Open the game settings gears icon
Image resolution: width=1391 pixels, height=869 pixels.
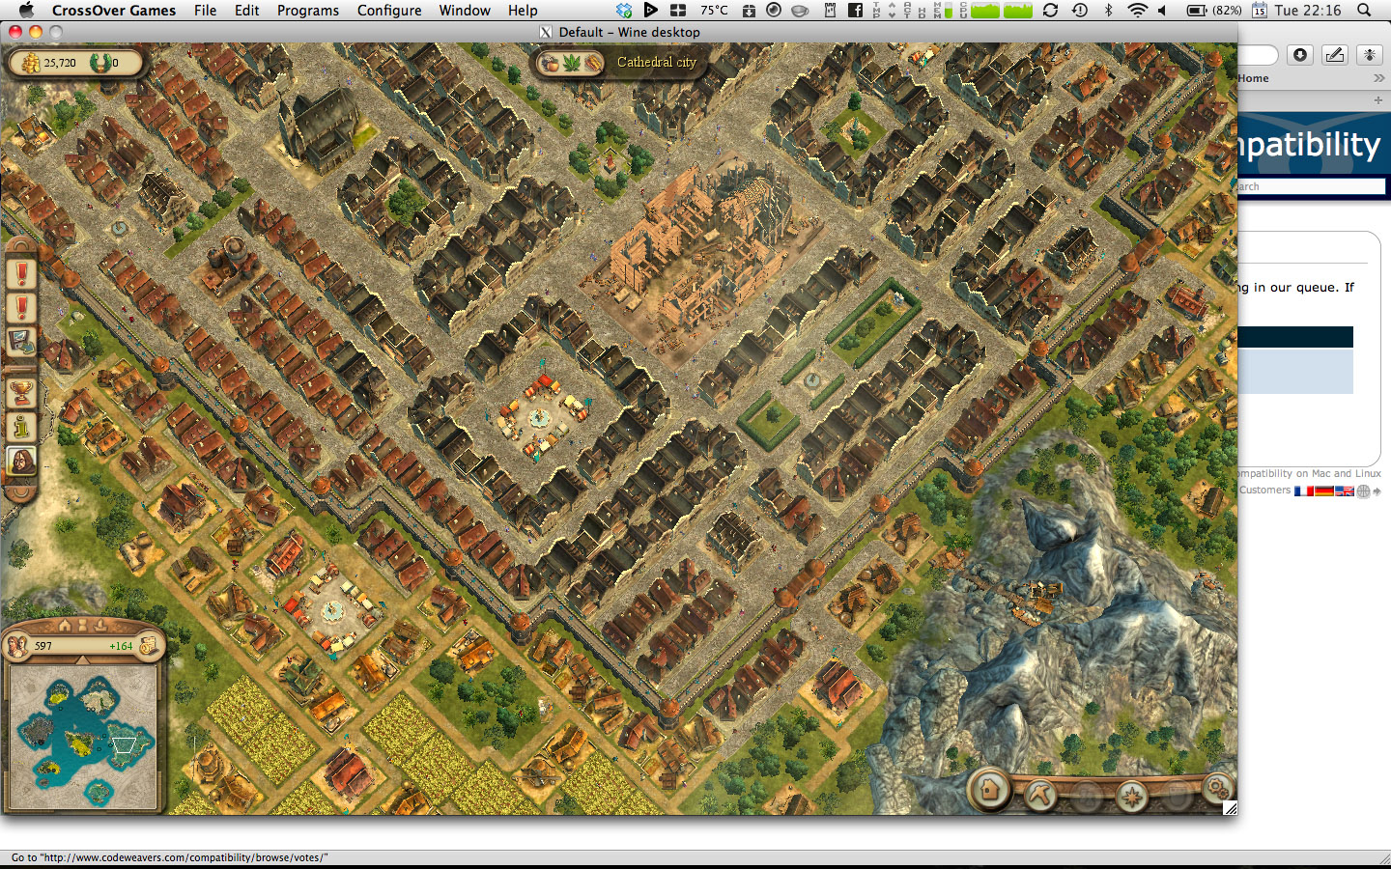tap(1218, 789)
